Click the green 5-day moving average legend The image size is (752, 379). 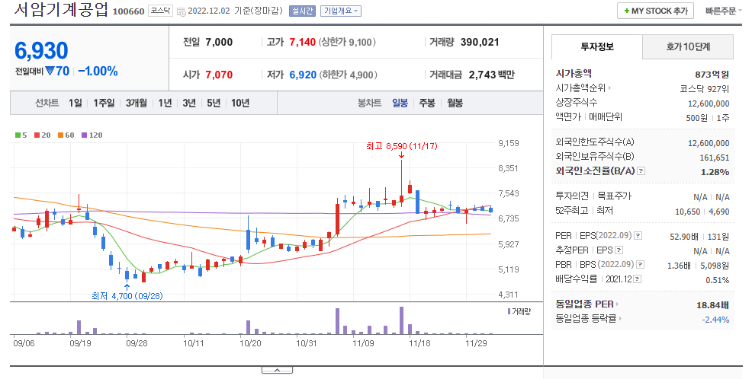(21, 135)
